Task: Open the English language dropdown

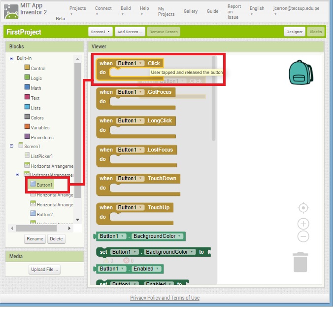Action: [257, 10]
